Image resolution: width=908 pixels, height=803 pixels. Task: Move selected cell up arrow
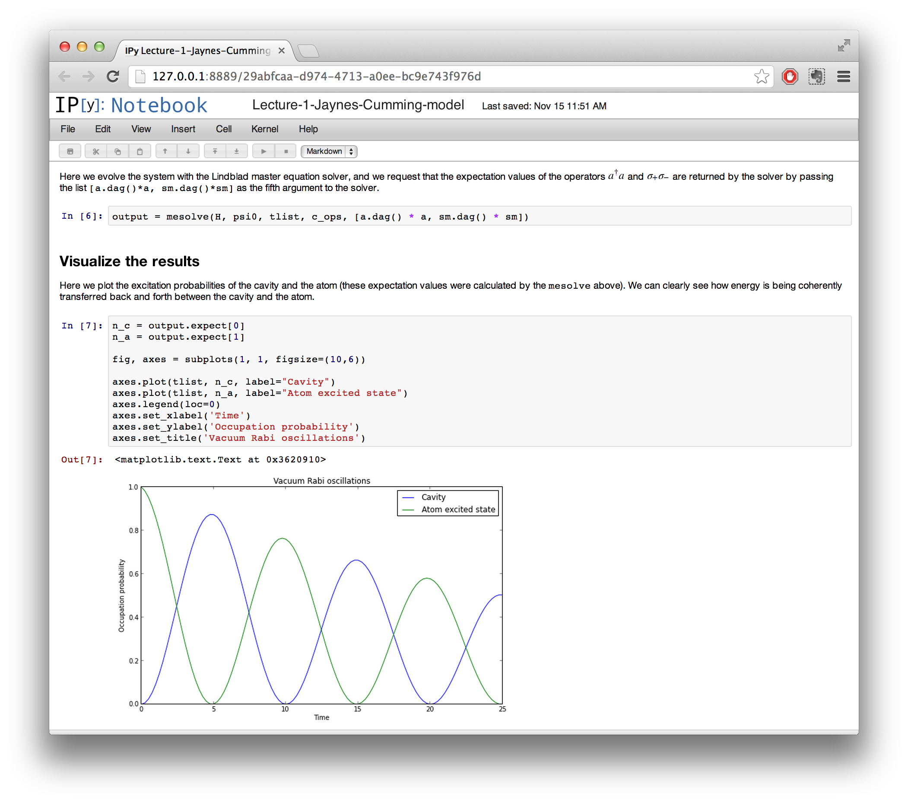tap(165, 152)
